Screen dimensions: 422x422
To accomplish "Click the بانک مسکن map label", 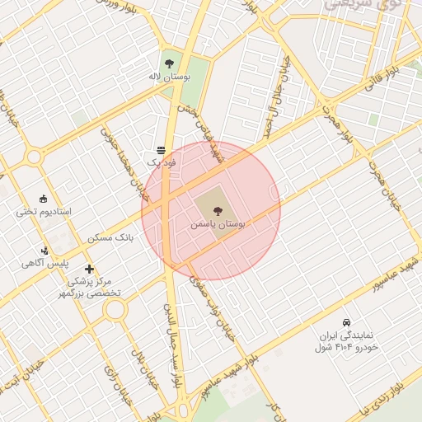I will [x=110, y=238].
